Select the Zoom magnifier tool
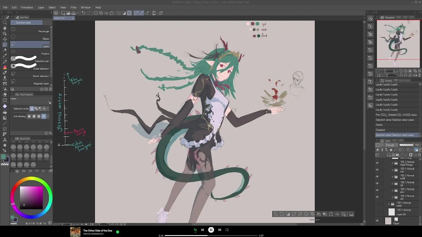This screenshot has width=422, height=237. 5,22
